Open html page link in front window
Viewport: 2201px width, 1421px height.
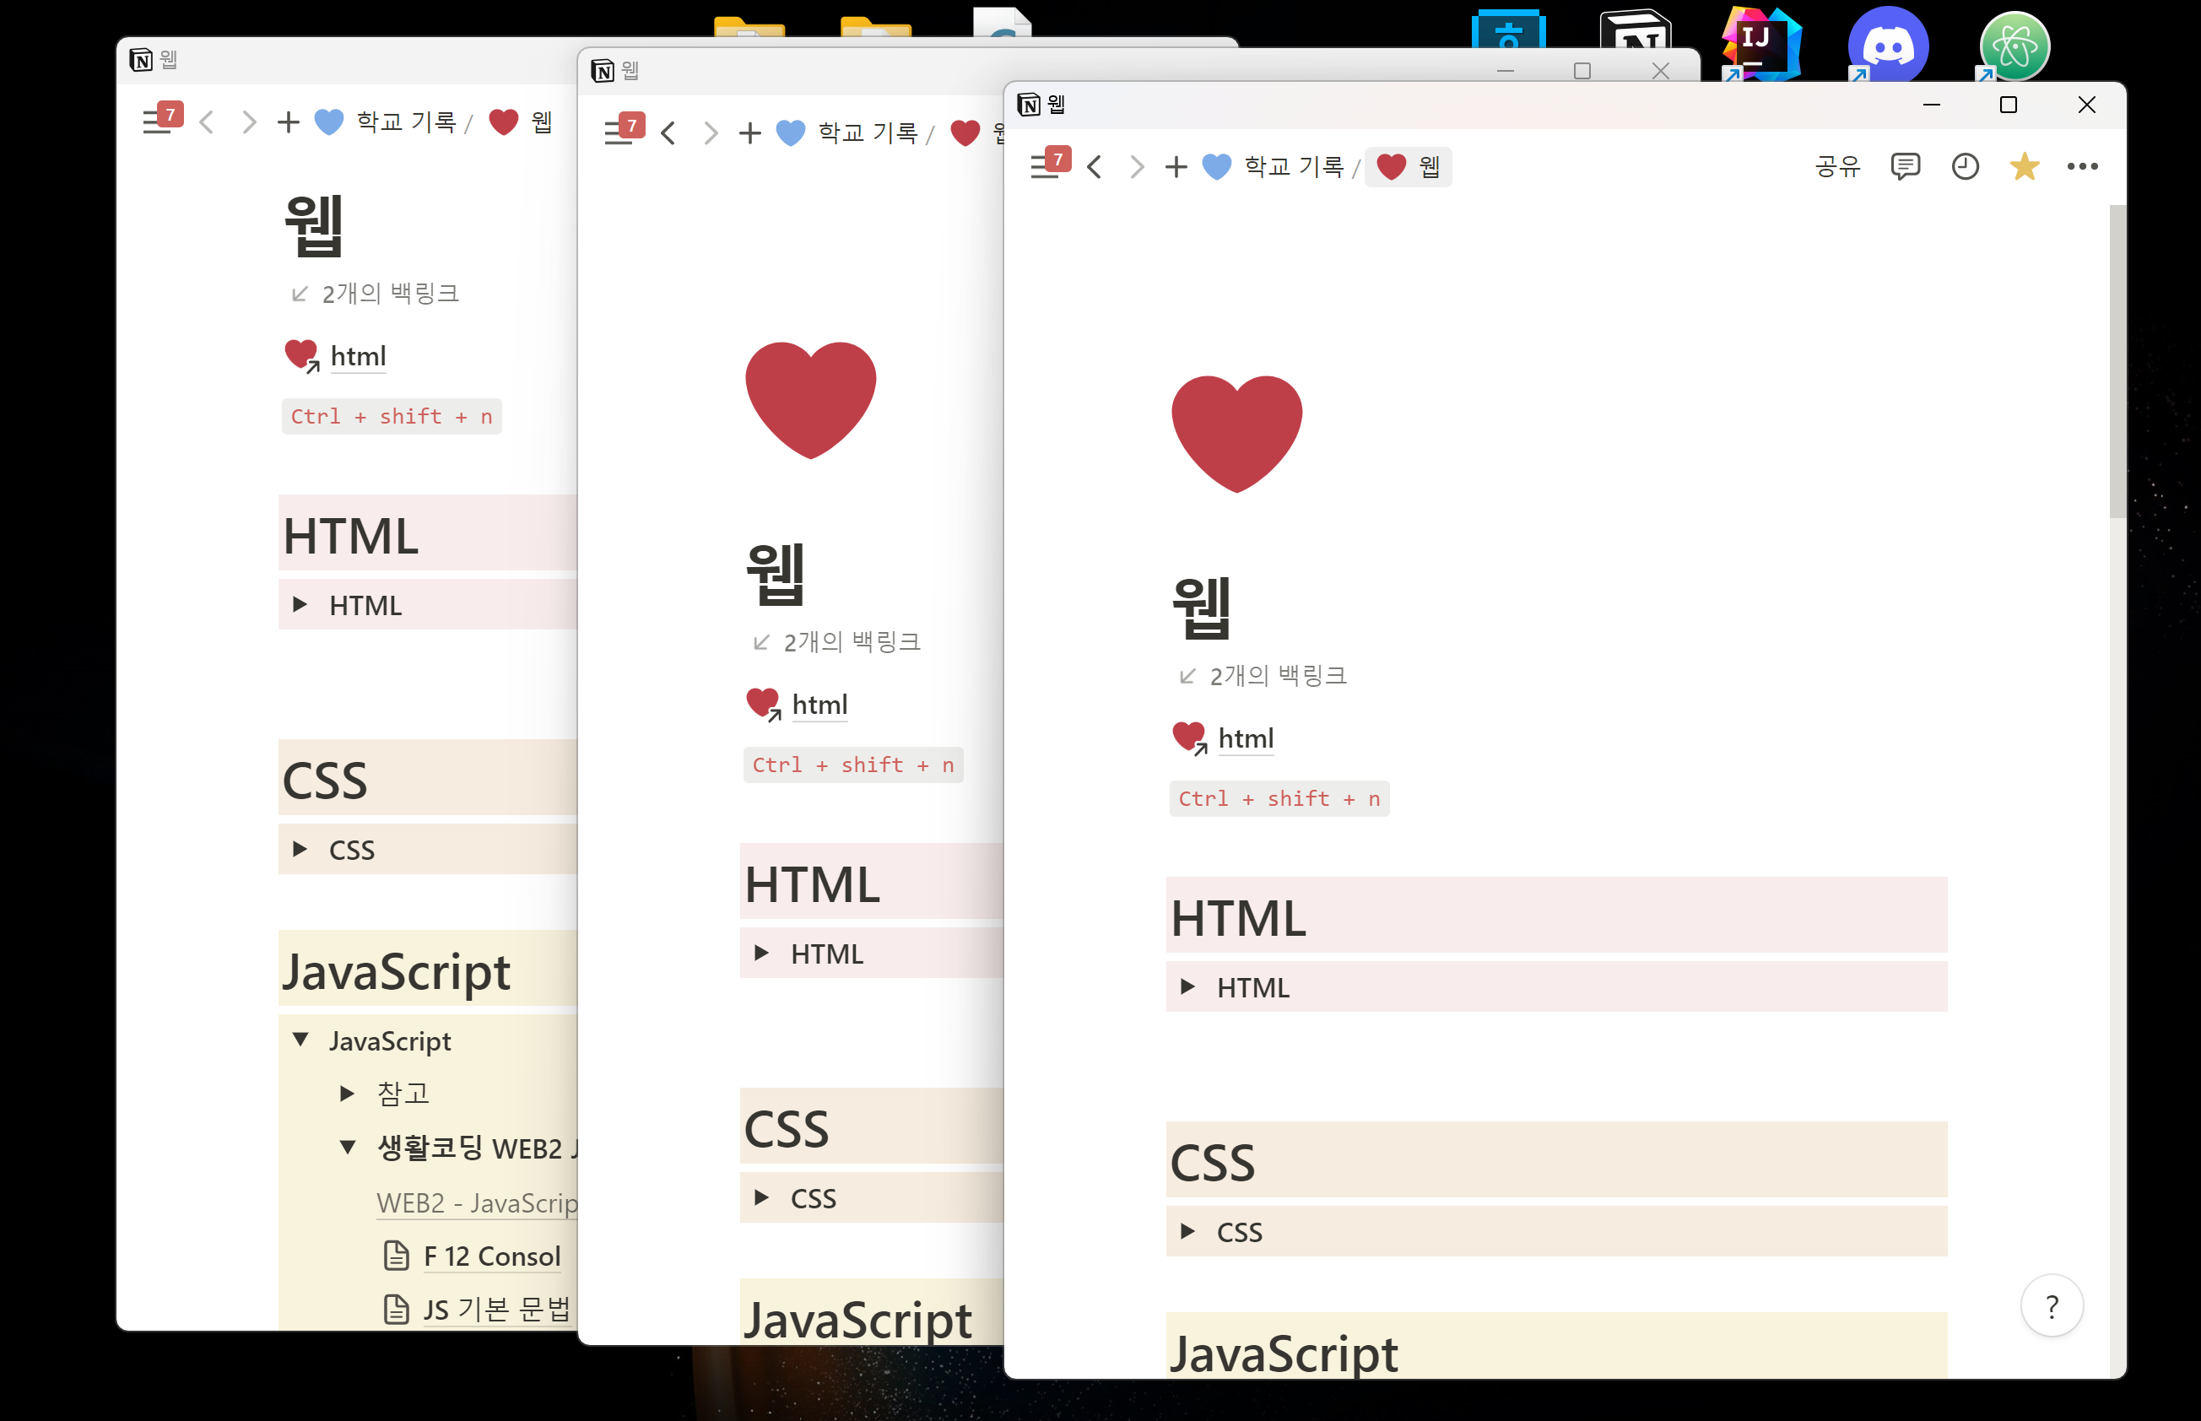coord(1245,738)
